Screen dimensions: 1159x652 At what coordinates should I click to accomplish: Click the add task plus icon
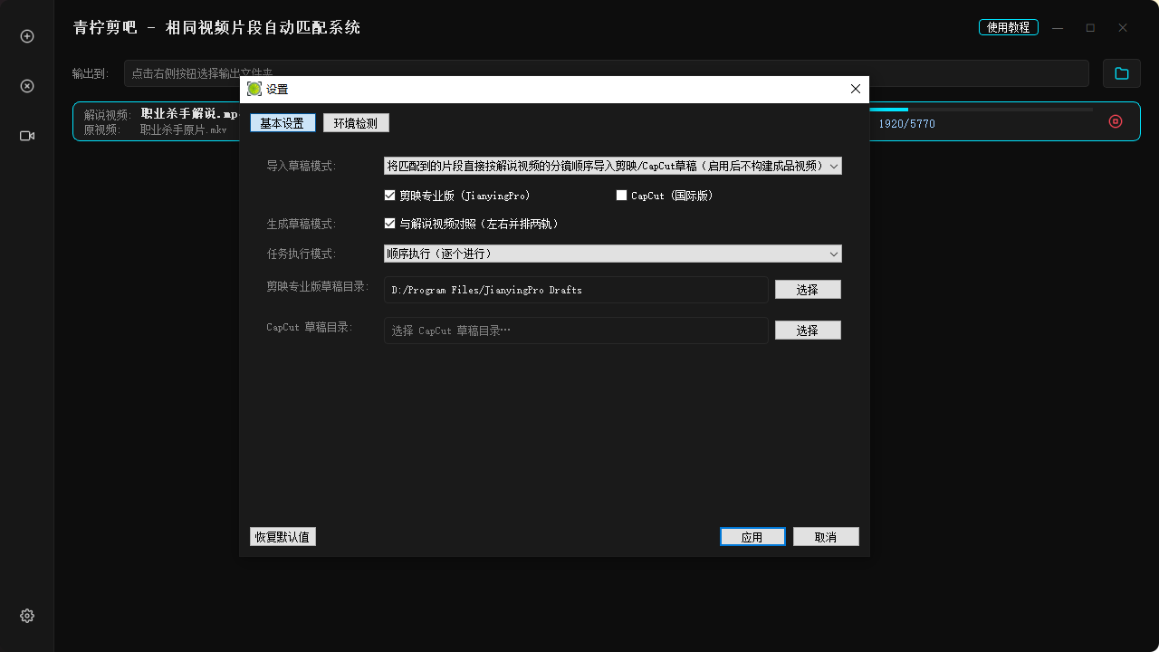(26, 36)
